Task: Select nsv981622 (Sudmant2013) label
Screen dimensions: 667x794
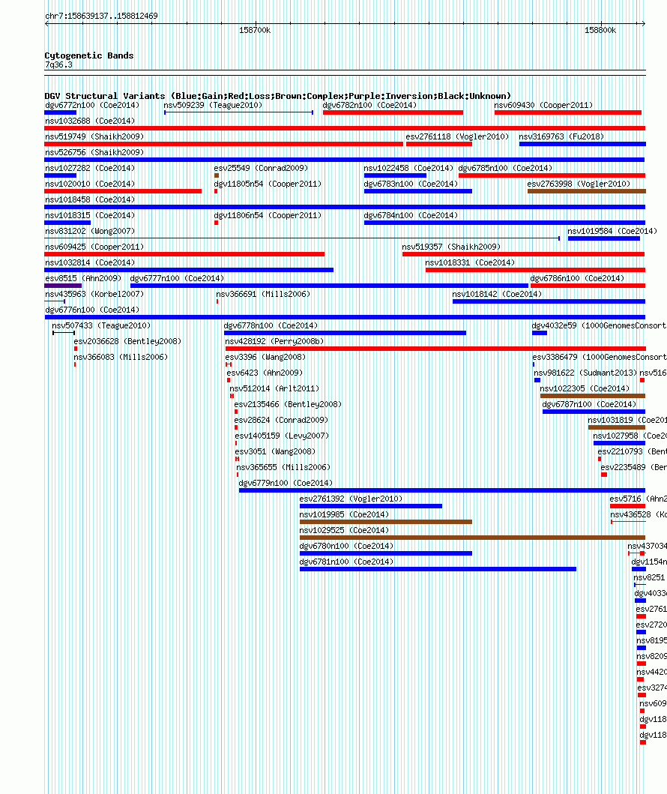Action: (x=585, y=372)
